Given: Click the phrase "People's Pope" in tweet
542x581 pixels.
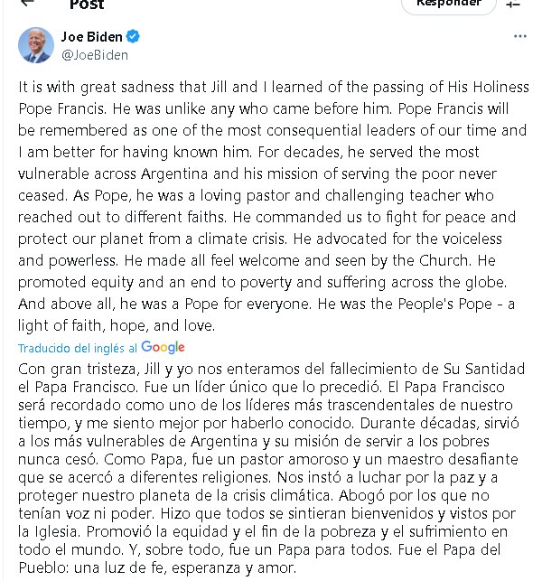Looking at the screenshot, I should click(445, 304).
